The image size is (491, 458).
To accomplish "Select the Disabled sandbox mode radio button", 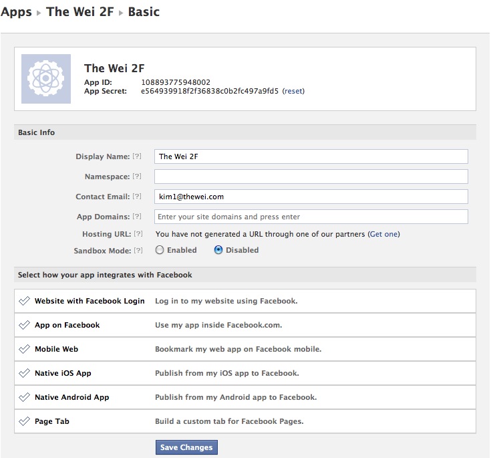I will click(x=218, y=250).
